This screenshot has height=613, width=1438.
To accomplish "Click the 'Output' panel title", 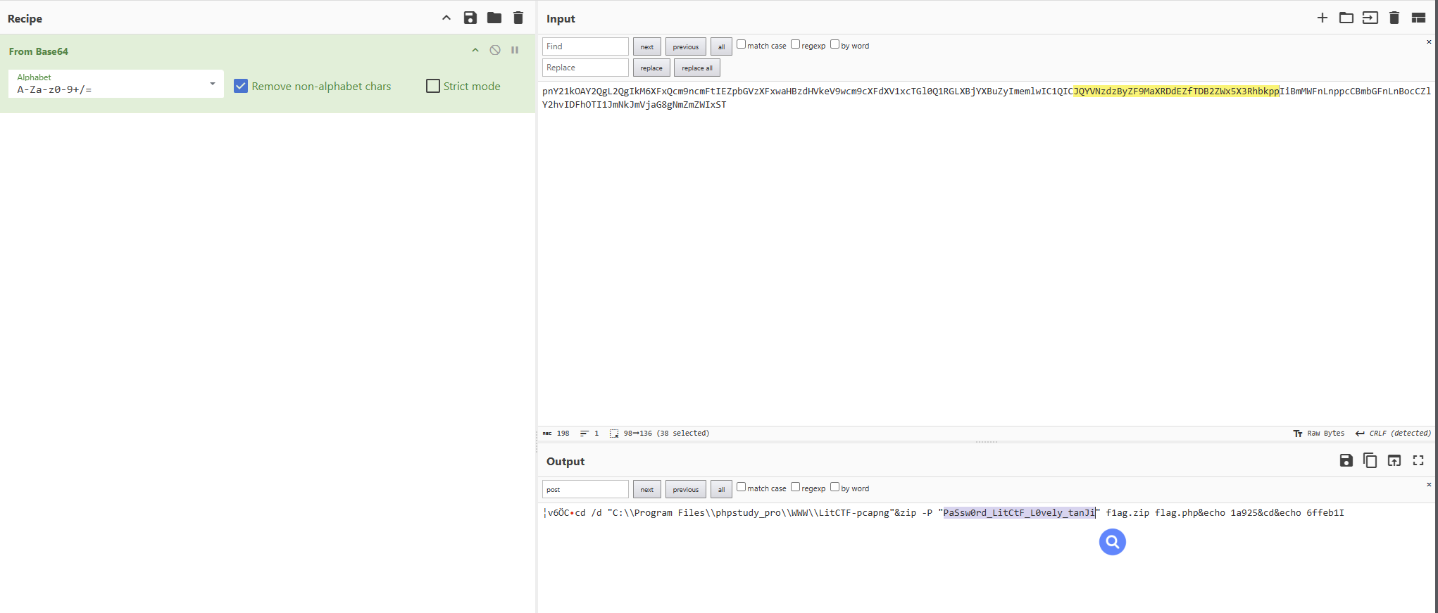I will 565,462.
